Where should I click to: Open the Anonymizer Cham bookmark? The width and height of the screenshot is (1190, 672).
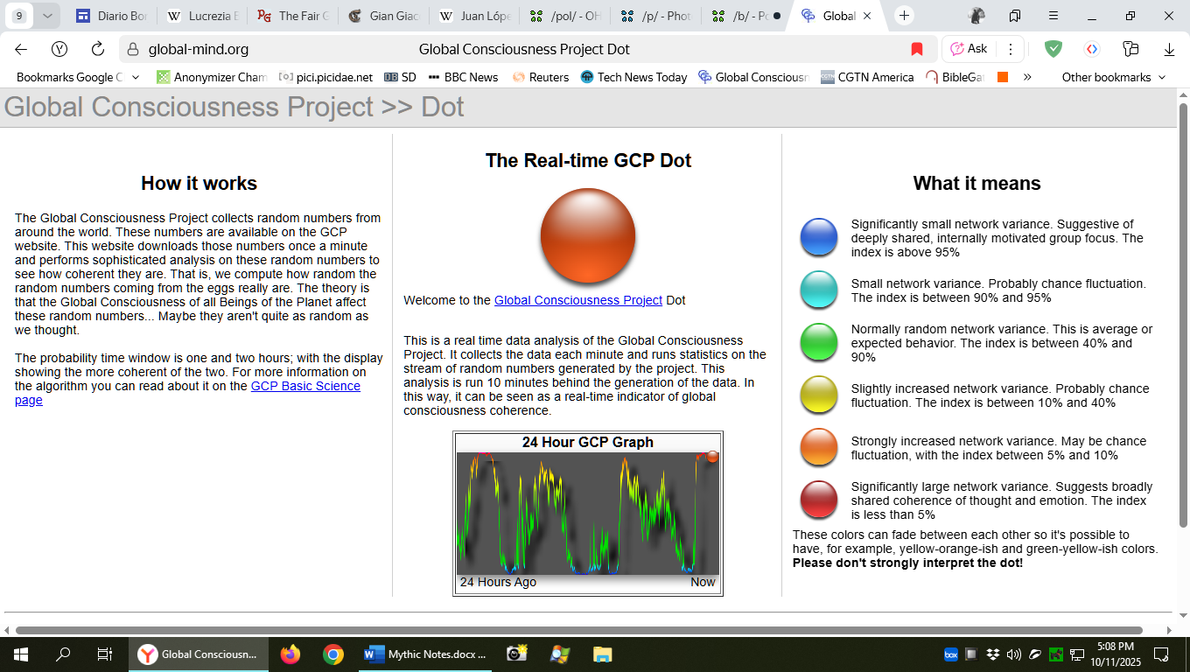(x=212, y=77)
